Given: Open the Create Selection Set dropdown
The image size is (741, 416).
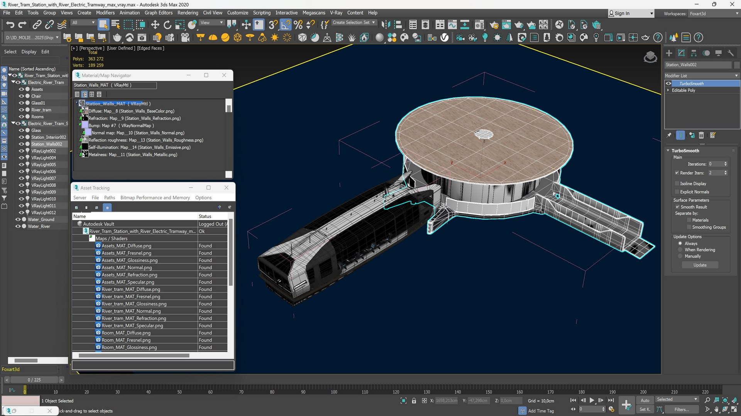Looking at the screenshot, I should 354,22.
